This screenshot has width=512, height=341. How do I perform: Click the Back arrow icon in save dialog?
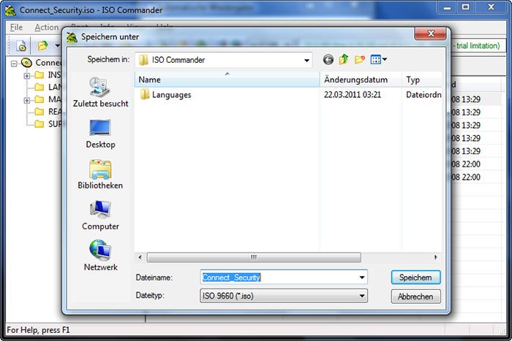point(328,60)
